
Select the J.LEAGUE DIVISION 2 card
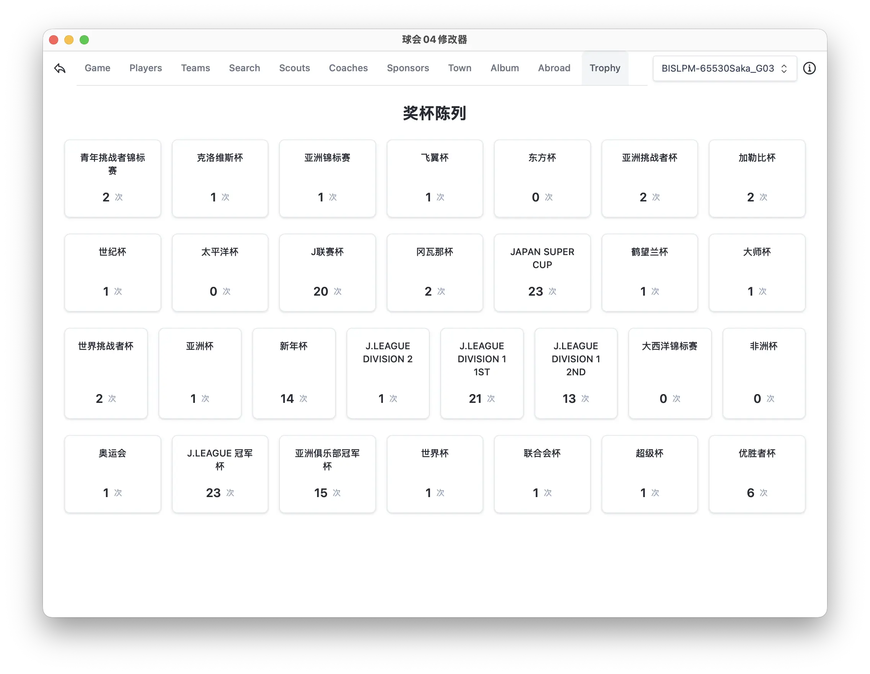click(x=388, y=373)
